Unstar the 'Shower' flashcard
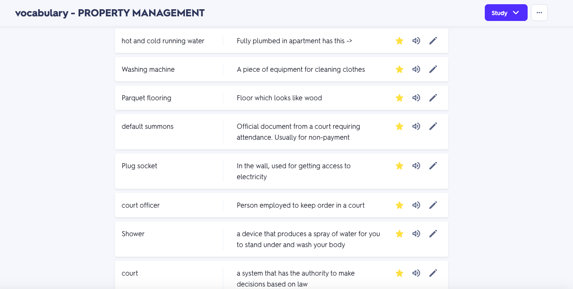 [x=400, y=234]
